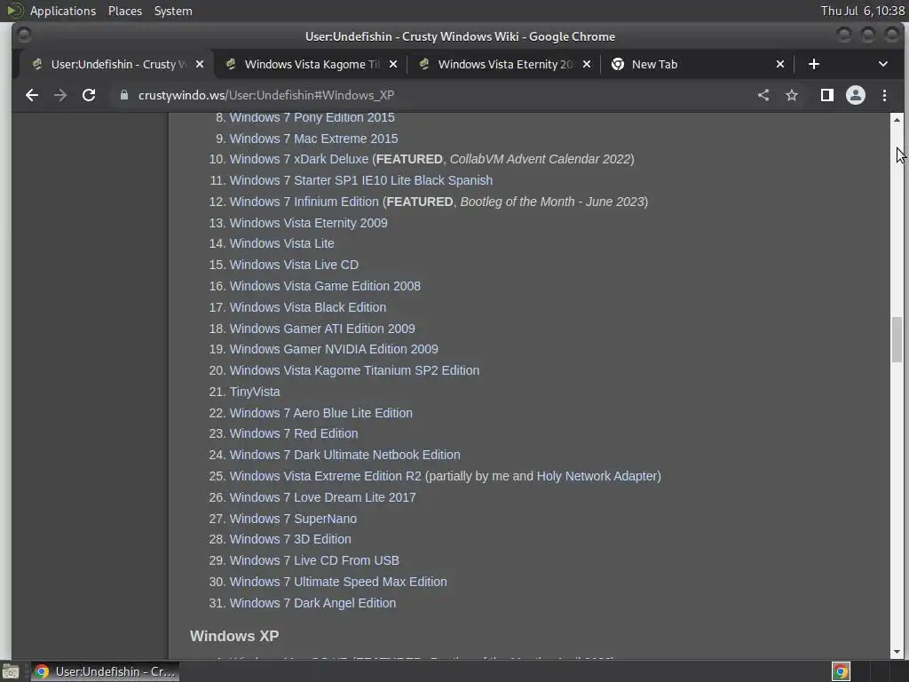
Task: Click the forward navigation arrow
Action: (x=60, y=95)
